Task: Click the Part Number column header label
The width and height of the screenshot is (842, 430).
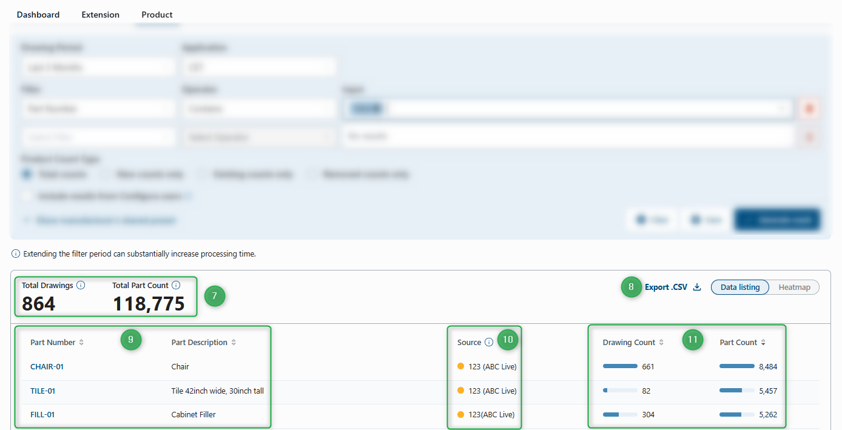Action: [53, 342]
